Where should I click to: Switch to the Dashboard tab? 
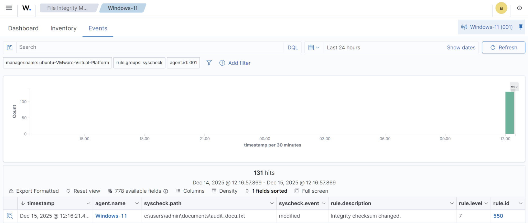click(x=23, y=28)
